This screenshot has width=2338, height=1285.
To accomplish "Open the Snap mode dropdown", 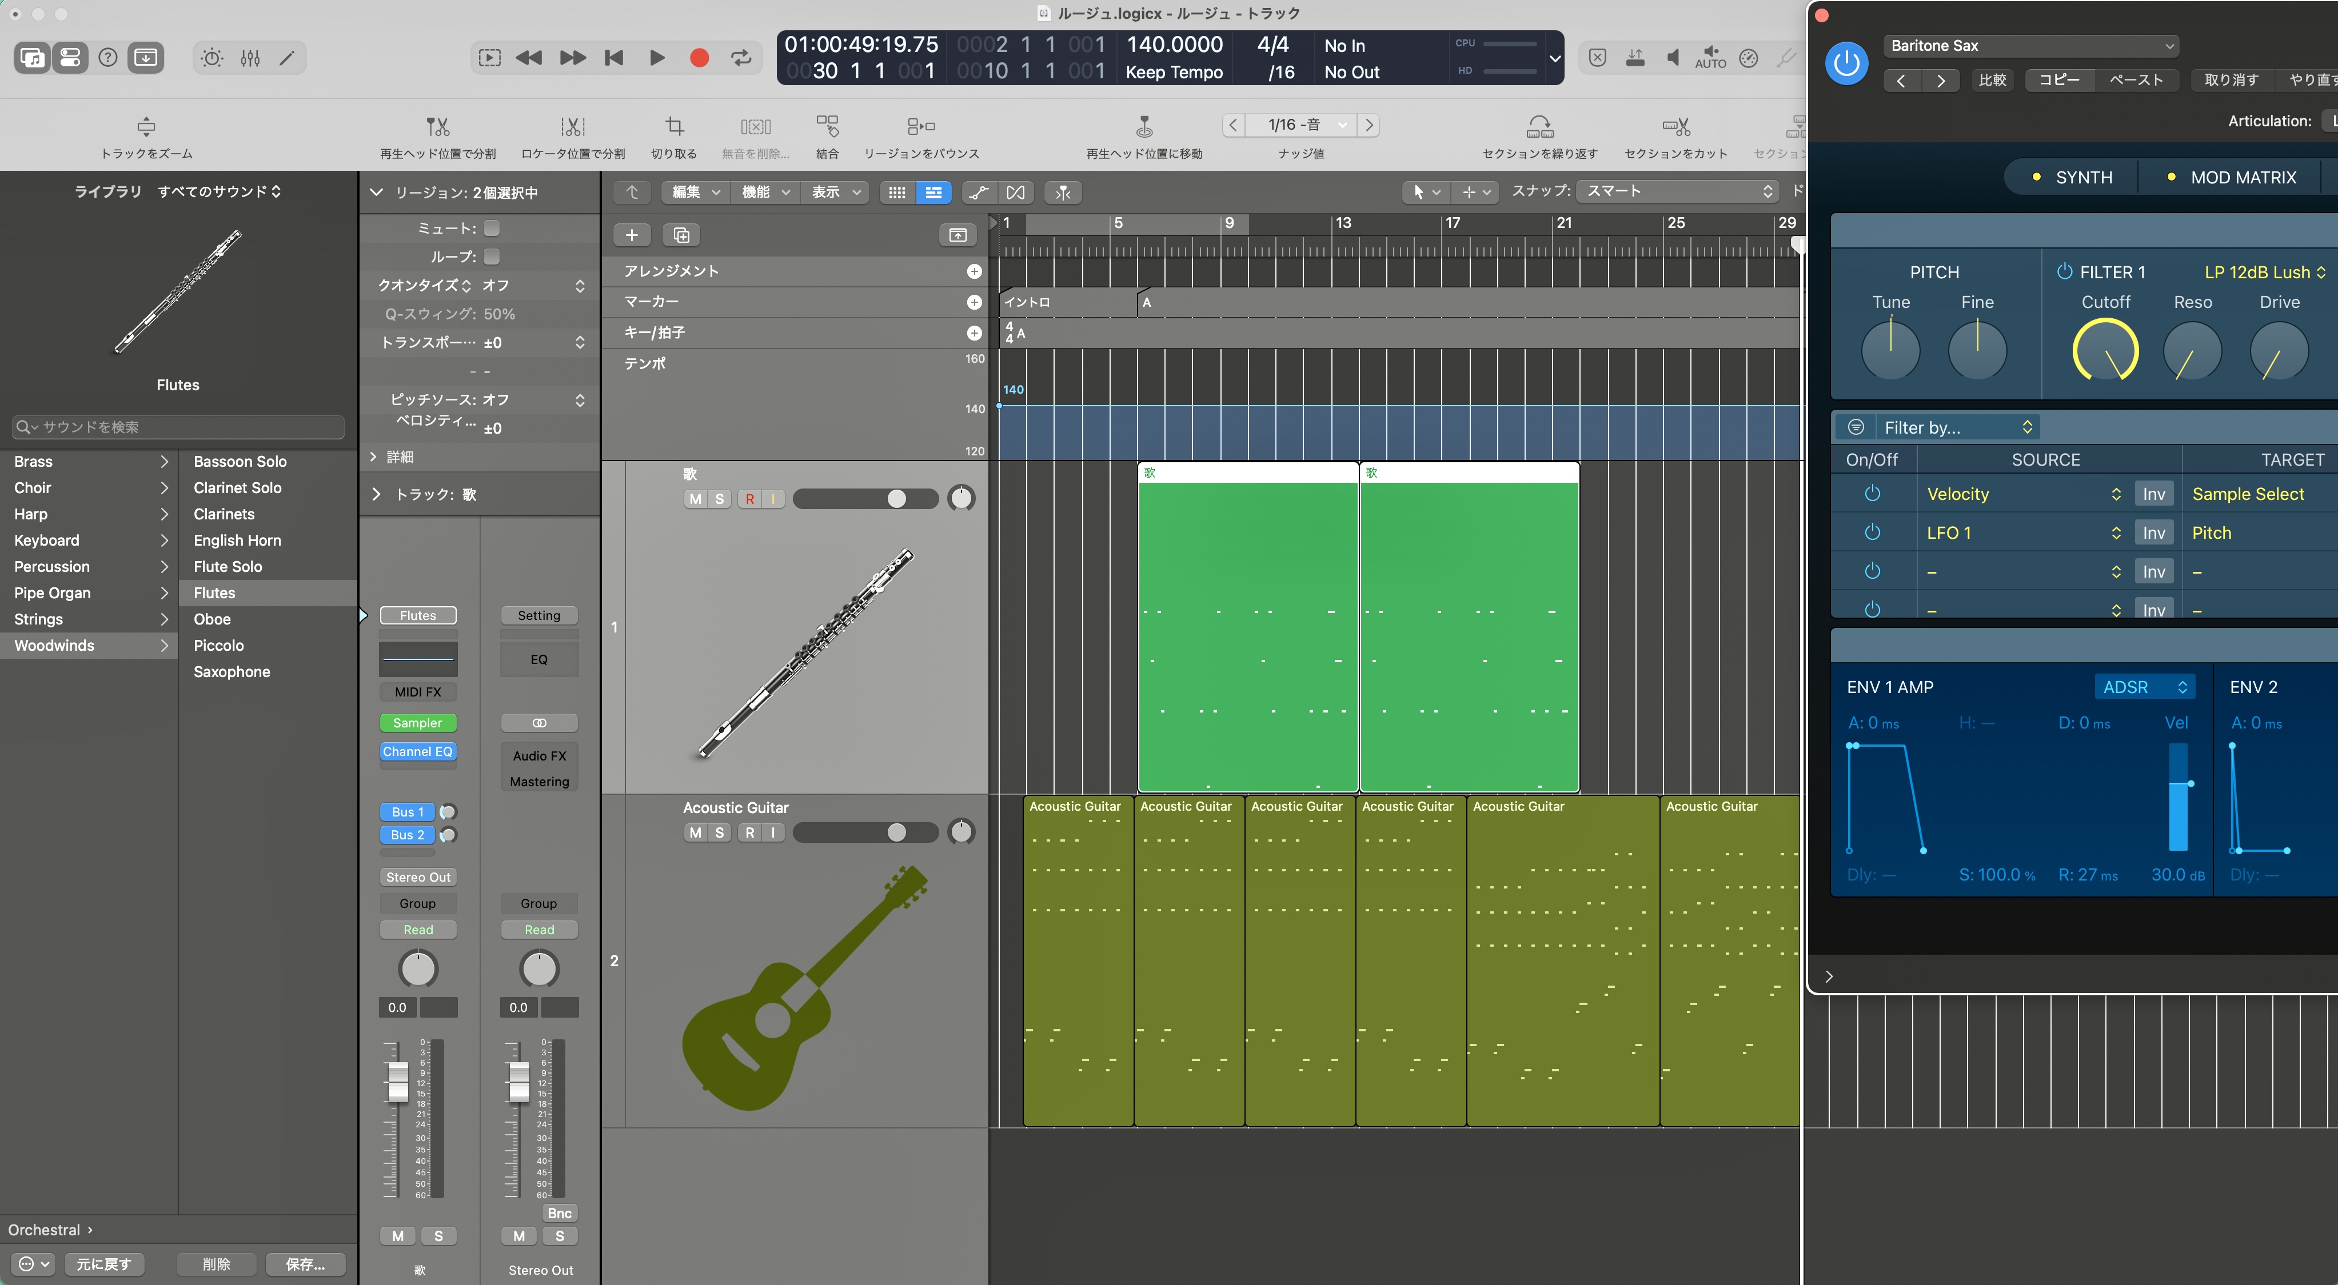I will click(1678, 191).
